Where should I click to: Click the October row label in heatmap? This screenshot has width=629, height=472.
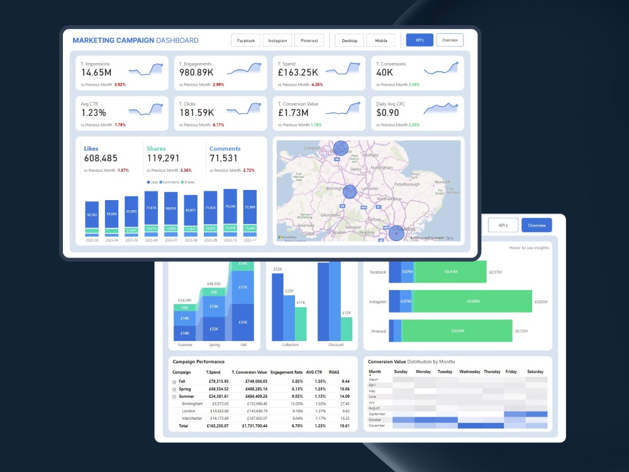375,420
